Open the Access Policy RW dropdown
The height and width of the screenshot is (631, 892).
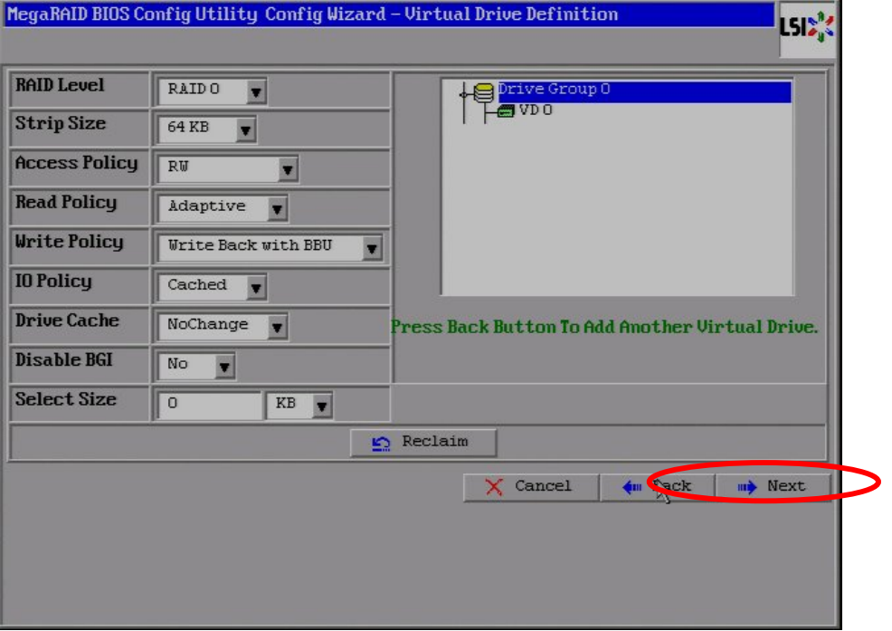pyautogui.click(x=287, y=168)
